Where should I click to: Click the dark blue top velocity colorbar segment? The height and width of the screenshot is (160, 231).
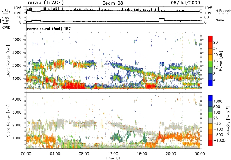click(210, 98)
